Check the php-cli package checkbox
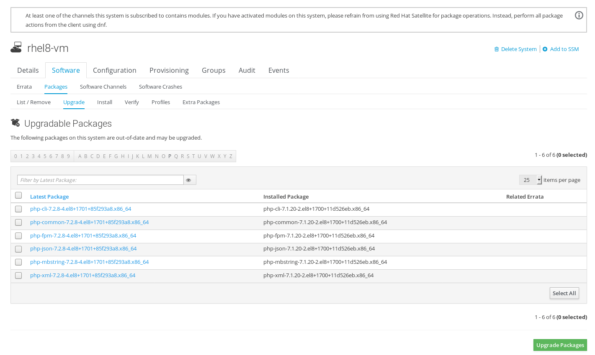Screen dimensions: 595x355 (x=18, y=209)
